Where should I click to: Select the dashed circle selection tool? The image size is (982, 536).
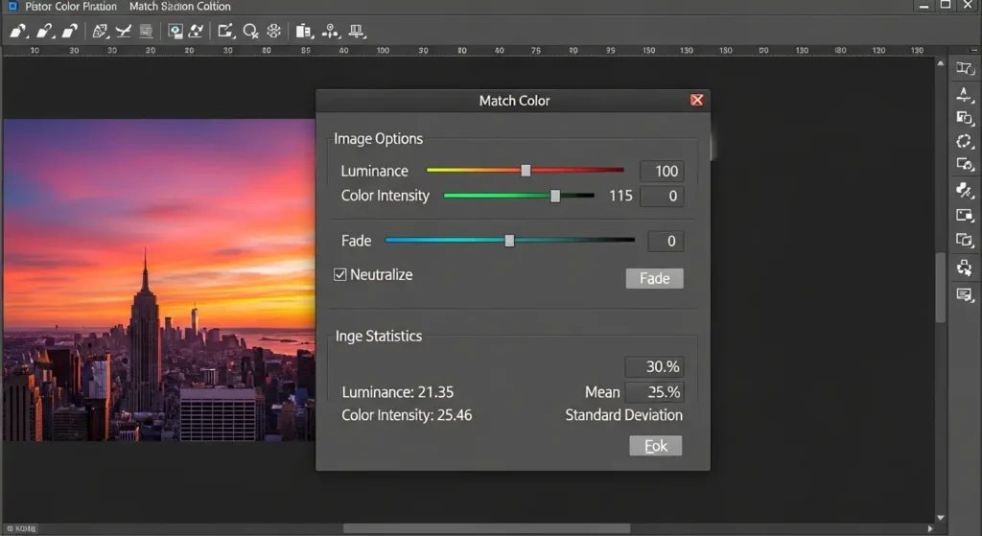(x=965, y=141)
